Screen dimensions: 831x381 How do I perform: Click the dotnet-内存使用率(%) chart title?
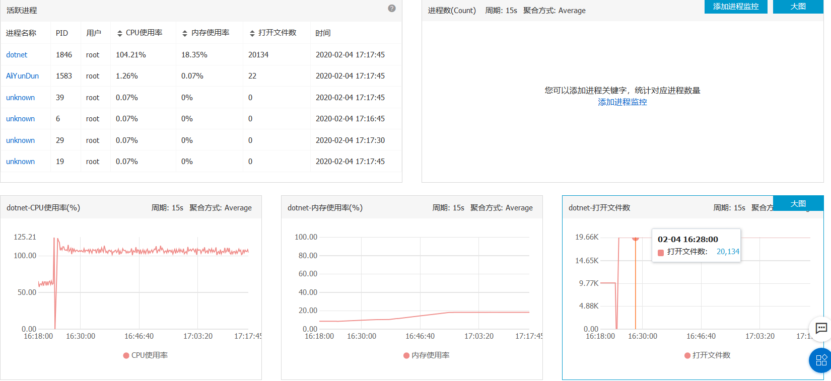pyautogui.click(x=325, y=208)
